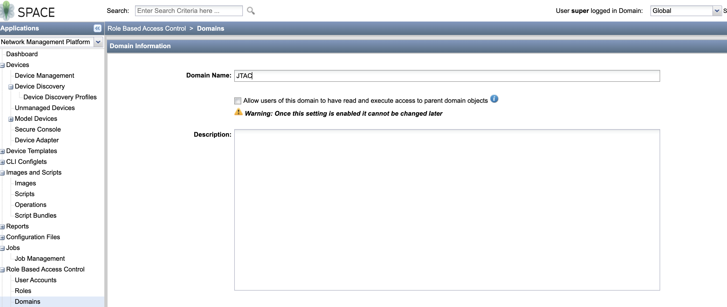
Task: Collapse the Devices tree node
Action: tap(2, 65)
